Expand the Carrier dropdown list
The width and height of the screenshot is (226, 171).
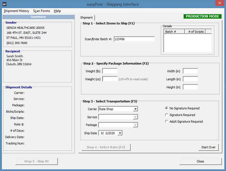pos(135,109)
